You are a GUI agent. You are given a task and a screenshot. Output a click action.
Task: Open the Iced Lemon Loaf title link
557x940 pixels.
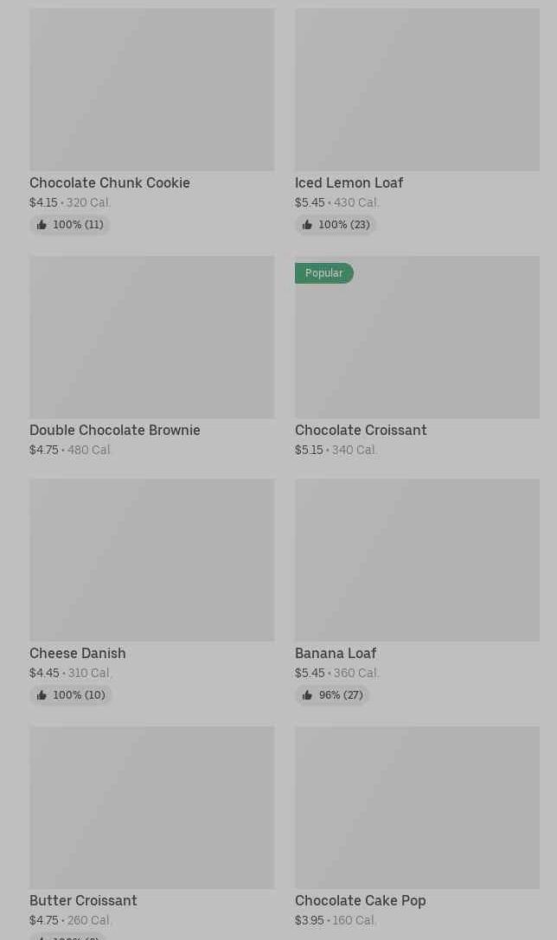tap(349, 182)
